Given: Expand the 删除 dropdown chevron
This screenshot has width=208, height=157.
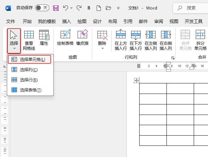Looking at the screenshot, I should [102, 48].
